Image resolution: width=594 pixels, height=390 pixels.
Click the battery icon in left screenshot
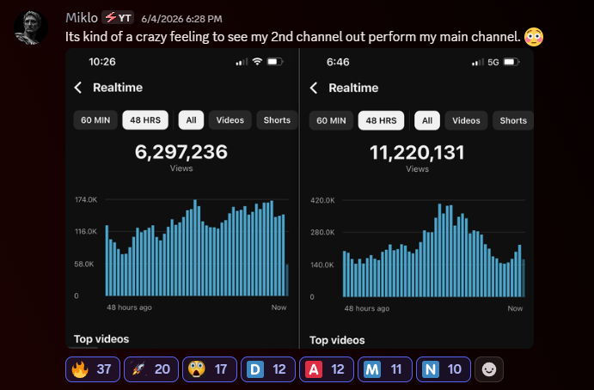point(275,61)
